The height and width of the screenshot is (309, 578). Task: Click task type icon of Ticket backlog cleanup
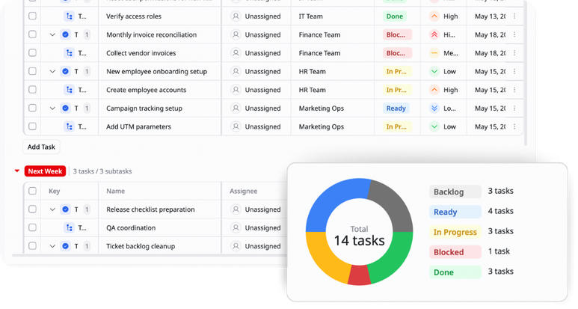(x=65, y=246)
